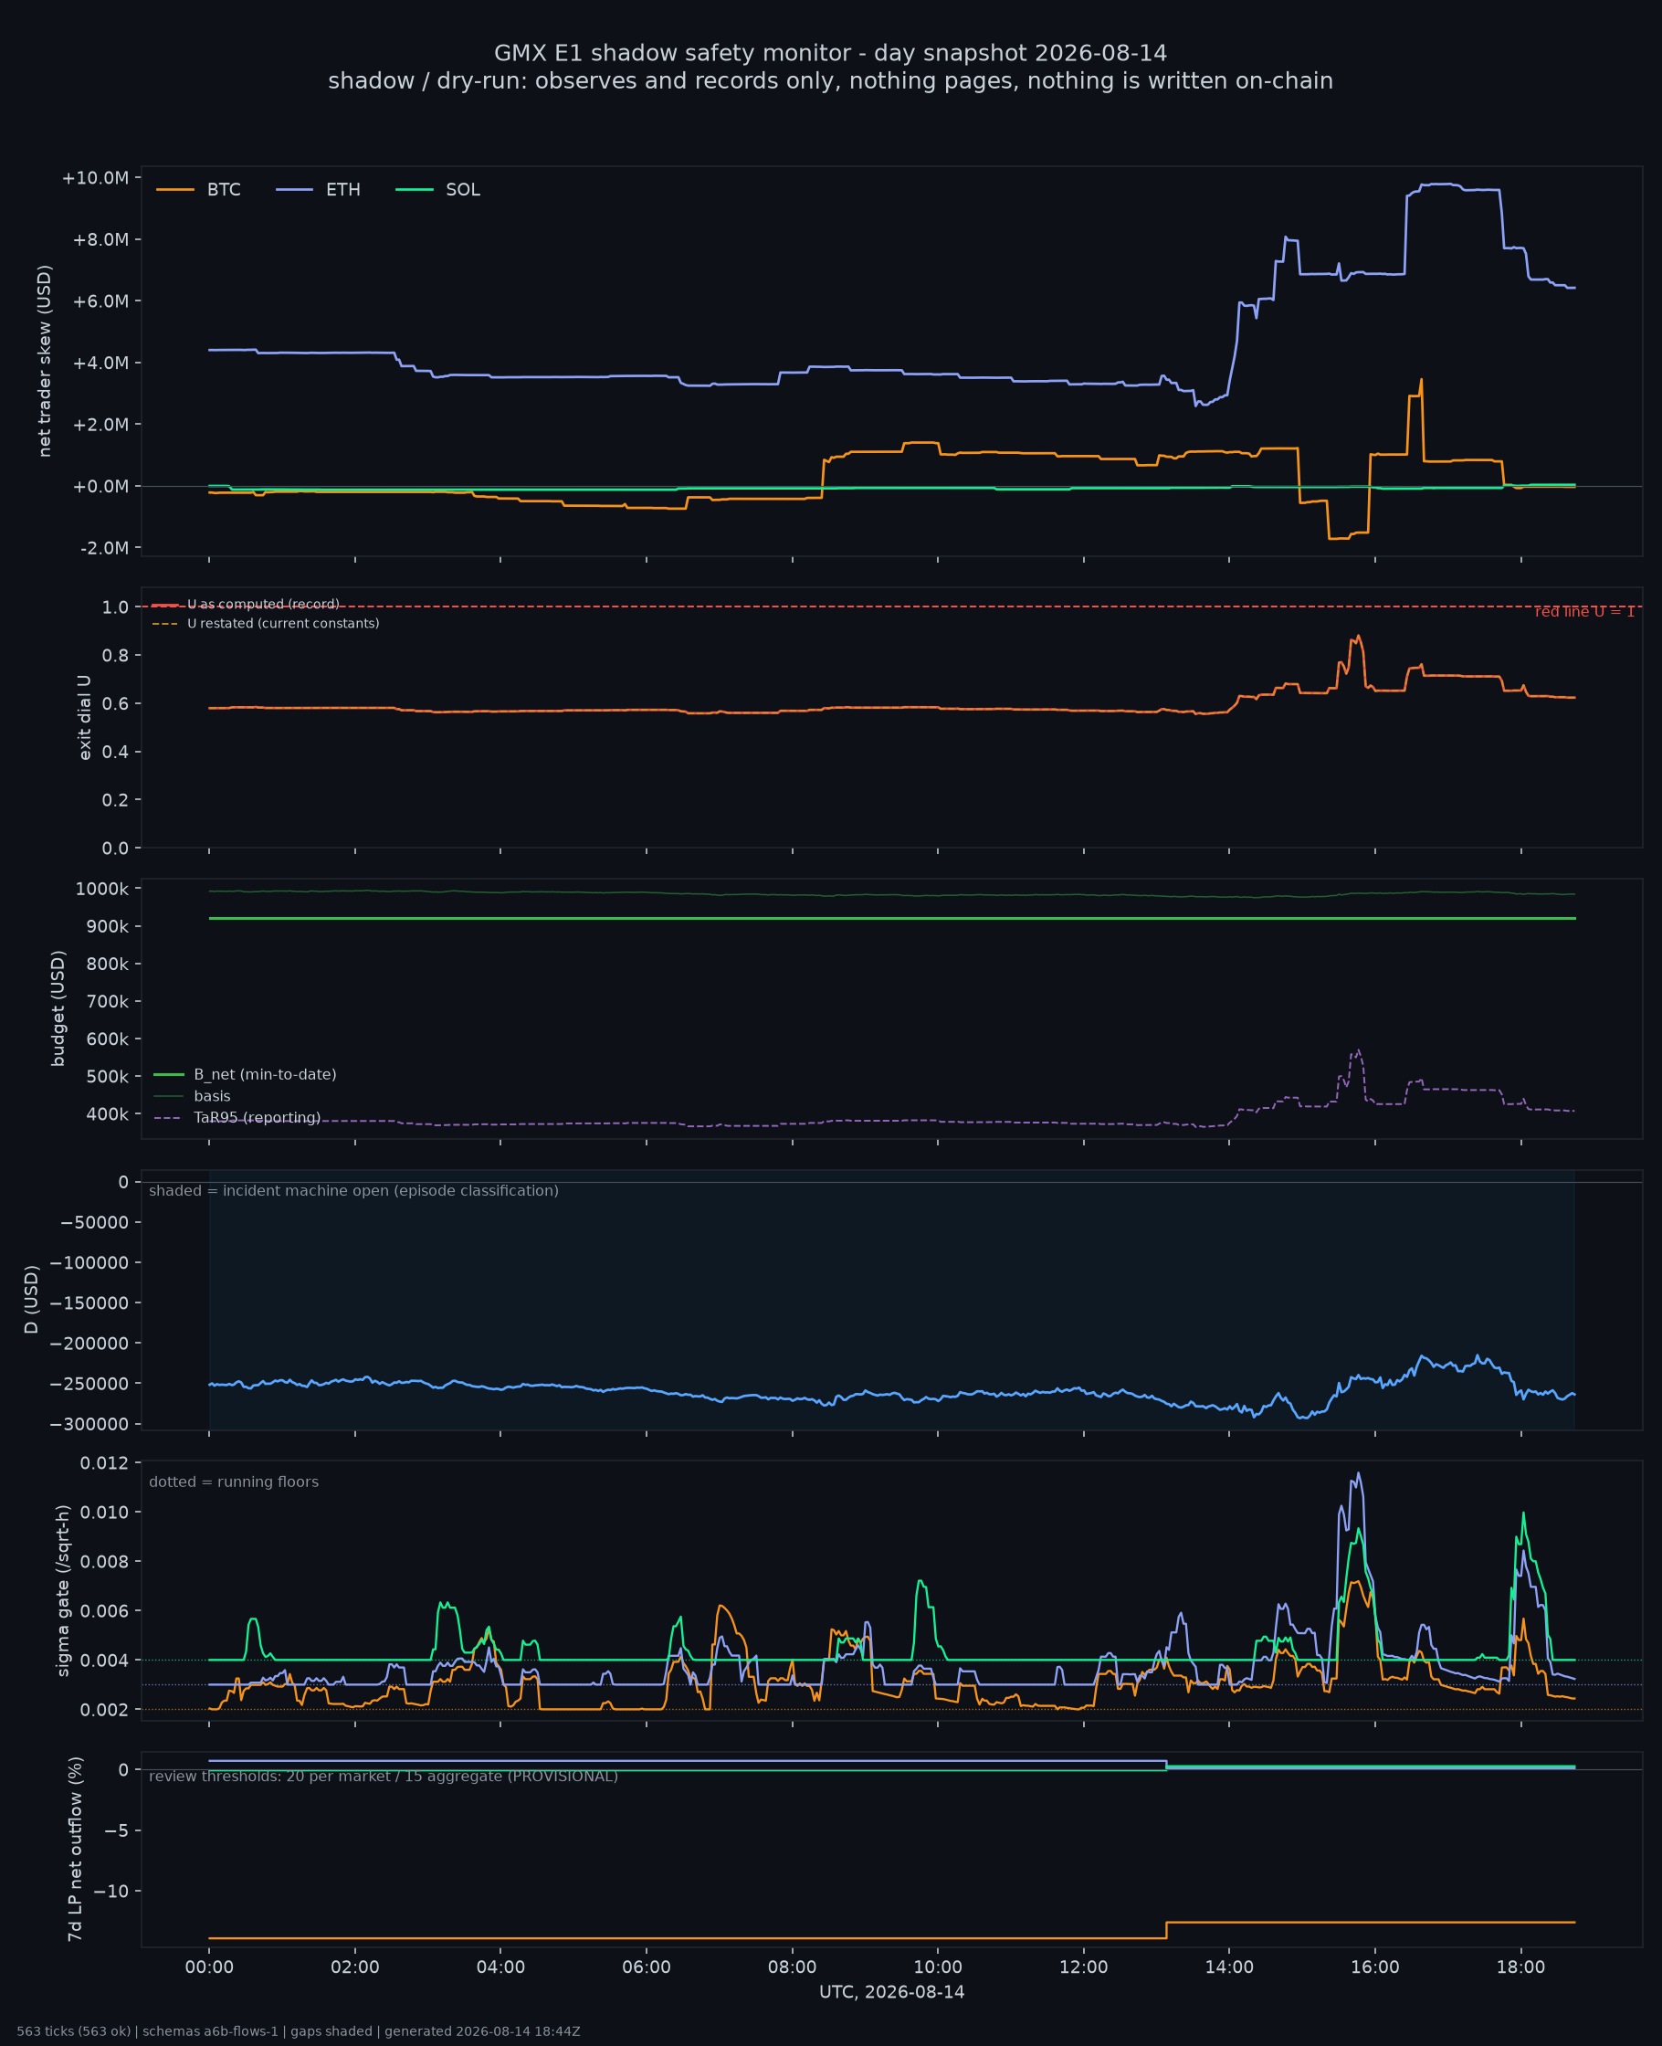
Task: Click the 'exit dial U' axis label
Action: 84,717
